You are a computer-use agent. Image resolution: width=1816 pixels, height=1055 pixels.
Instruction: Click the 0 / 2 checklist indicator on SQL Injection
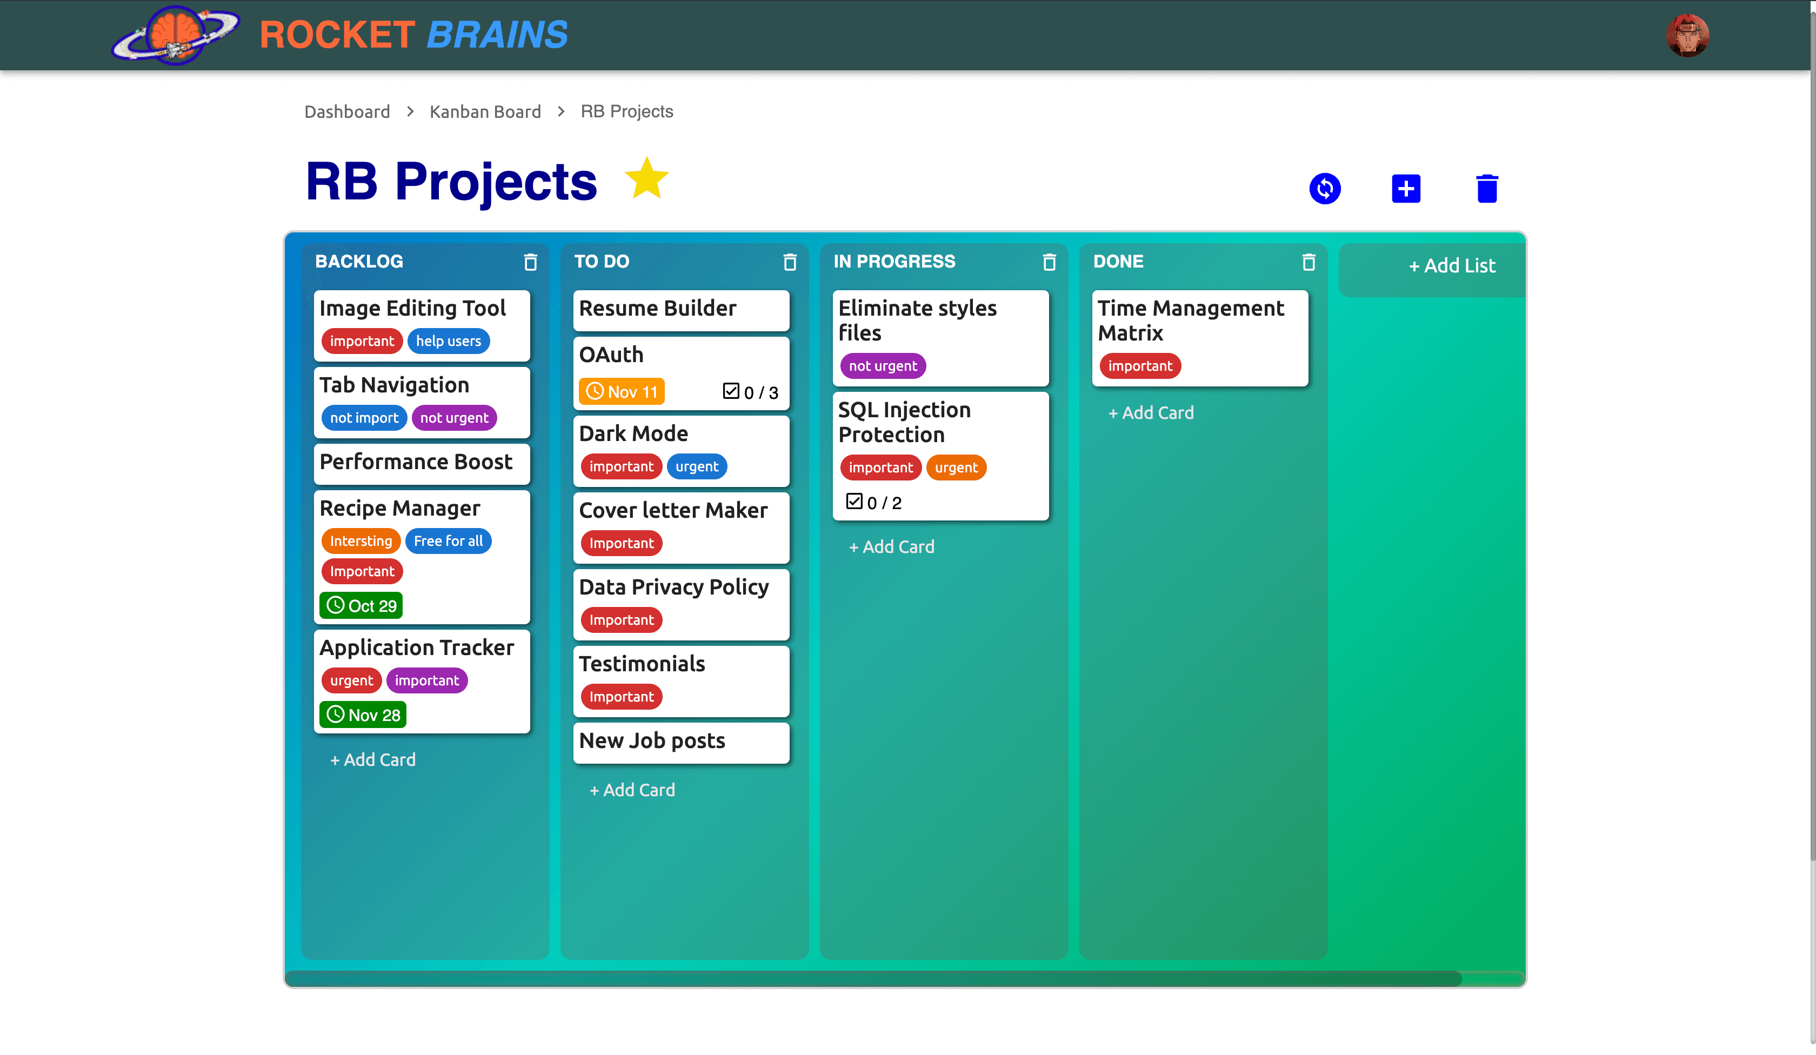coord(873,502)
